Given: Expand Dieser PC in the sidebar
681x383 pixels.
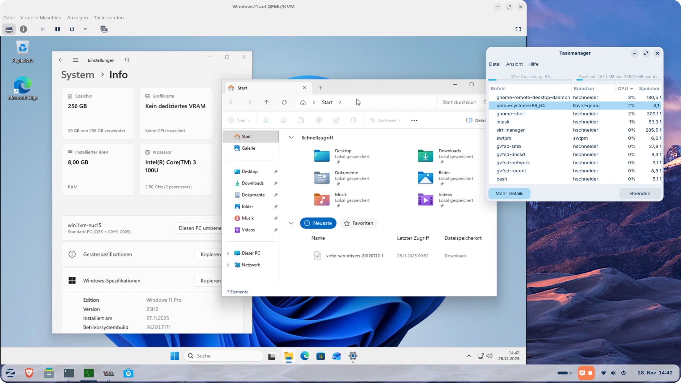Looking at the screenshot, I should coord(228,253).
